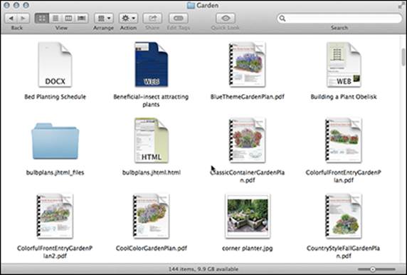Click the Quick Look eye button

pyautogui.click(x=226, y=19)
